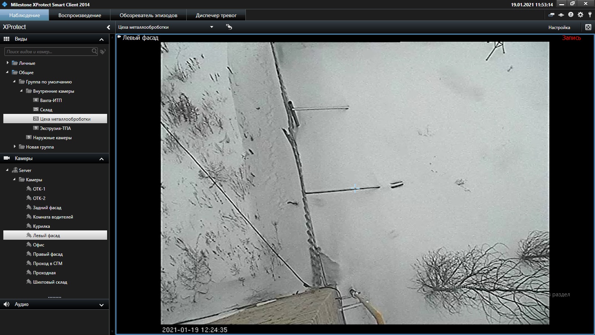Expand the Новая группа folder
The width and height of the screenshot is (595, 335).
tap(14, 146)
